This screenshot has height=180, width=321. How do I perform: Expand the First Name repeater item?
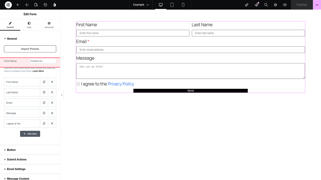tap(22, 82)
